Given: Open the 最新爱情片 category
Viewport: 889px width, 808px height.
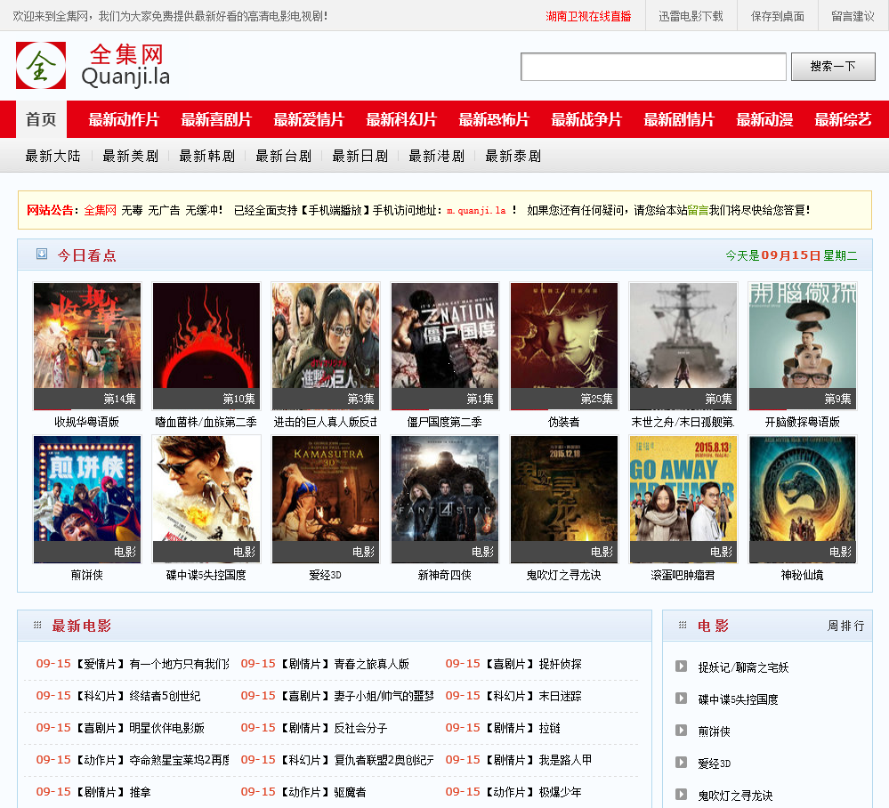Looking at the screenshot, I should pos(309,119).
